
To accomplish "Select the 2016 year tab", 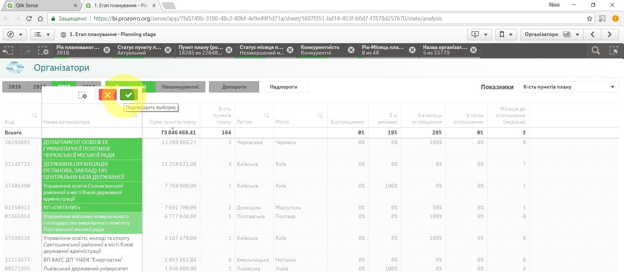I will click(15, 87).
